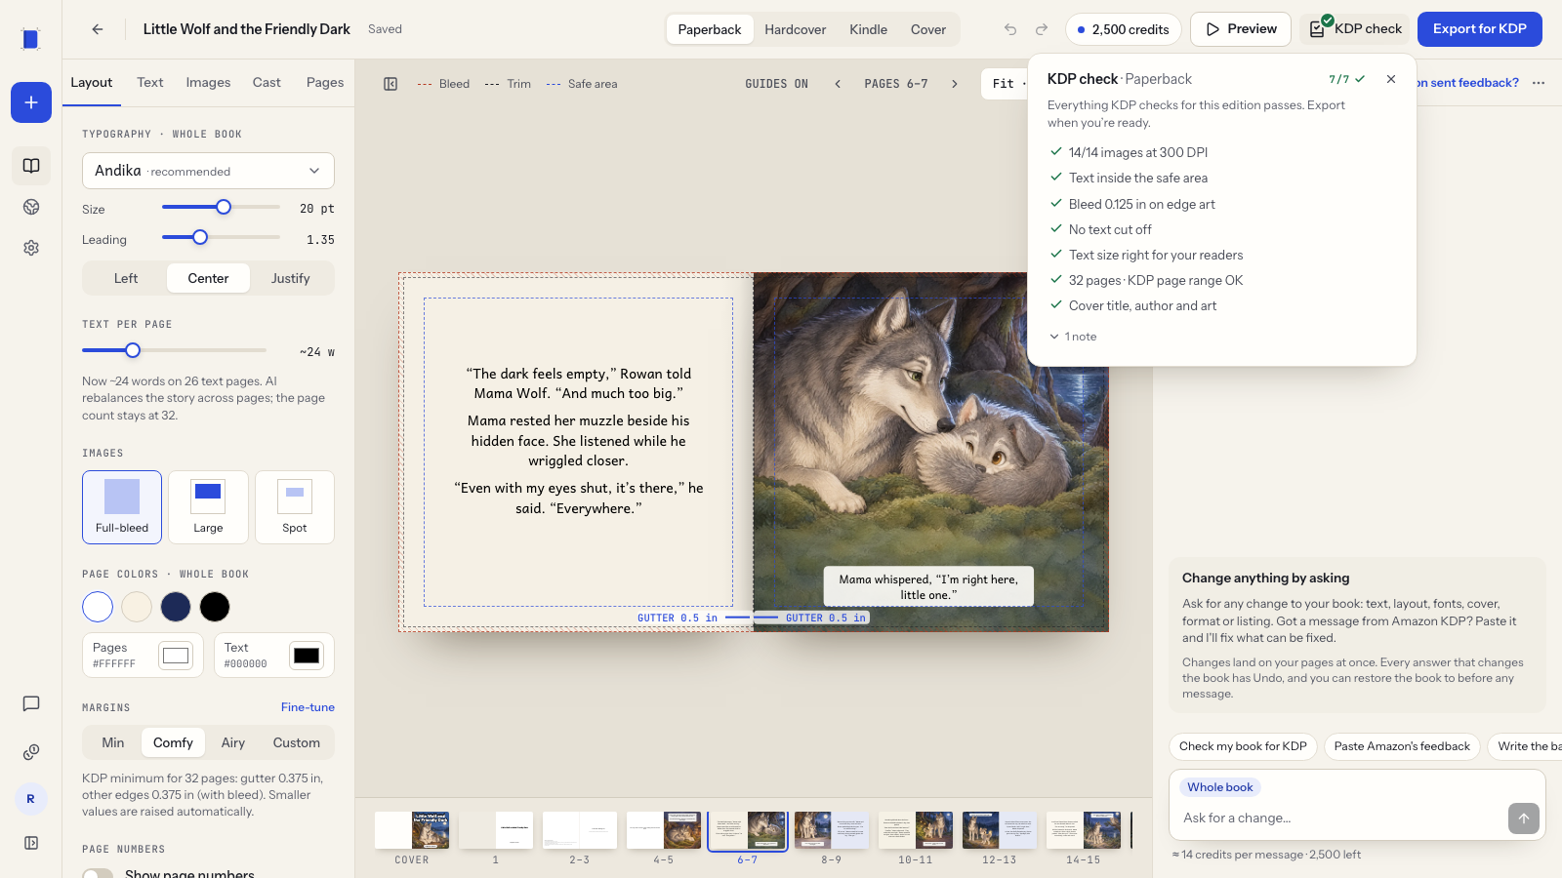This screenshot has height=878, width=1562.
Task: Open pages 8-9 thumbnail
Action: [832, 830]
